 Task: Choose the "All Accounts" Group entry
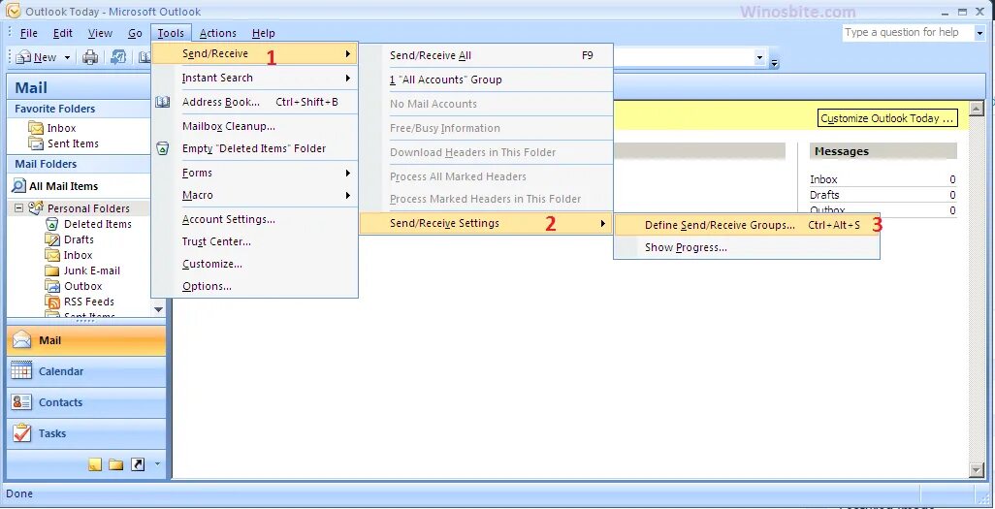point(486,80)
